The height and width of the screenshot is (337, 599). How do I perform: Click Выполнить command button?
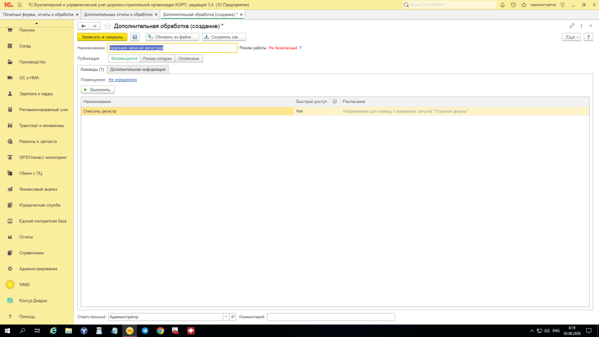[x=98, y=90]
